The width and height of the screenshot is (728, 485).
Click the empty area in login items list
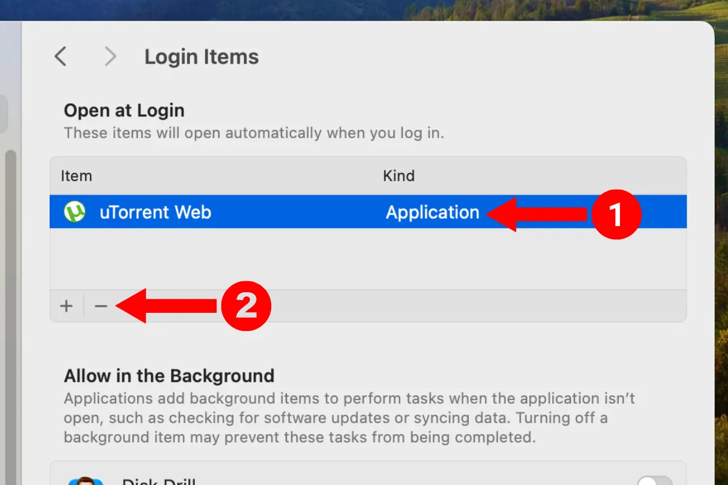[364, 259]
